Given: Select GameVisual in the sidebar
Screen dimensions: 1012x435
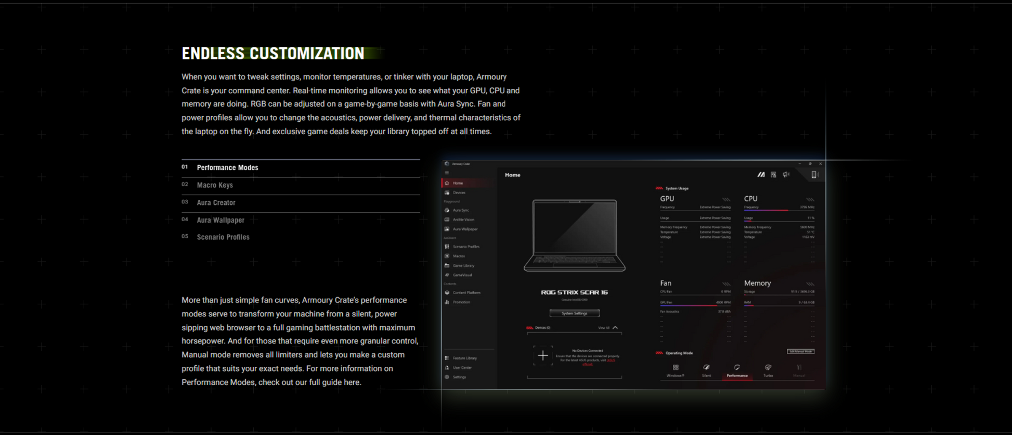Looking at the screenshot, I should tap(462, 275).
